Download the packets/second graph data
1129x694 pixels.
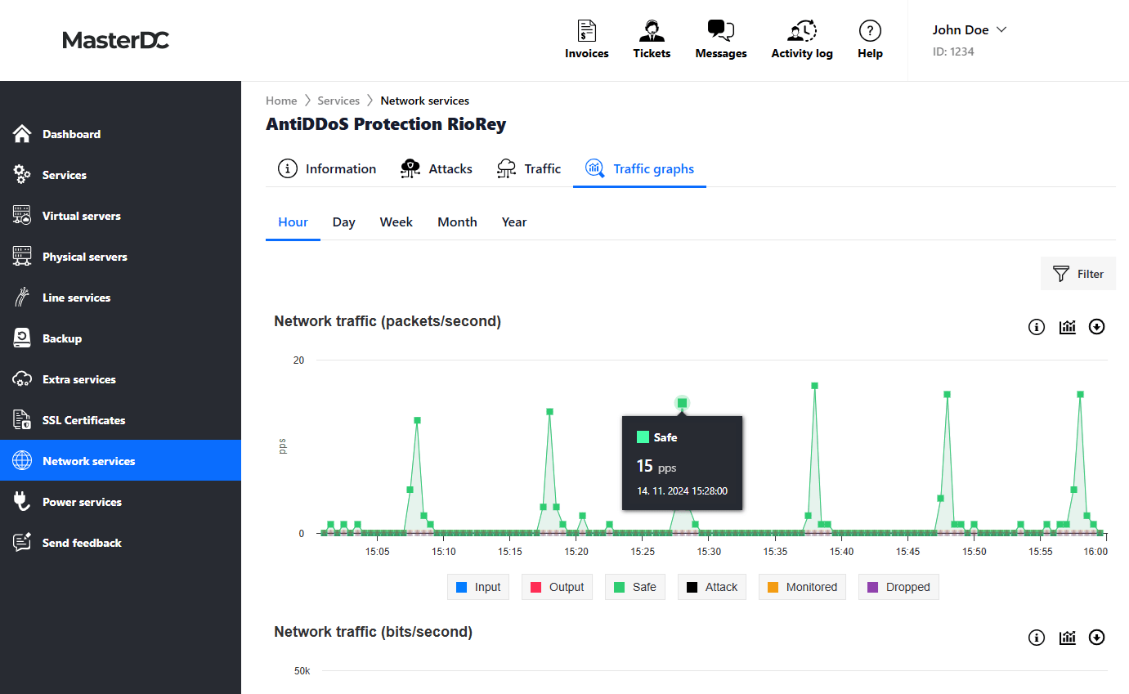1096,326
